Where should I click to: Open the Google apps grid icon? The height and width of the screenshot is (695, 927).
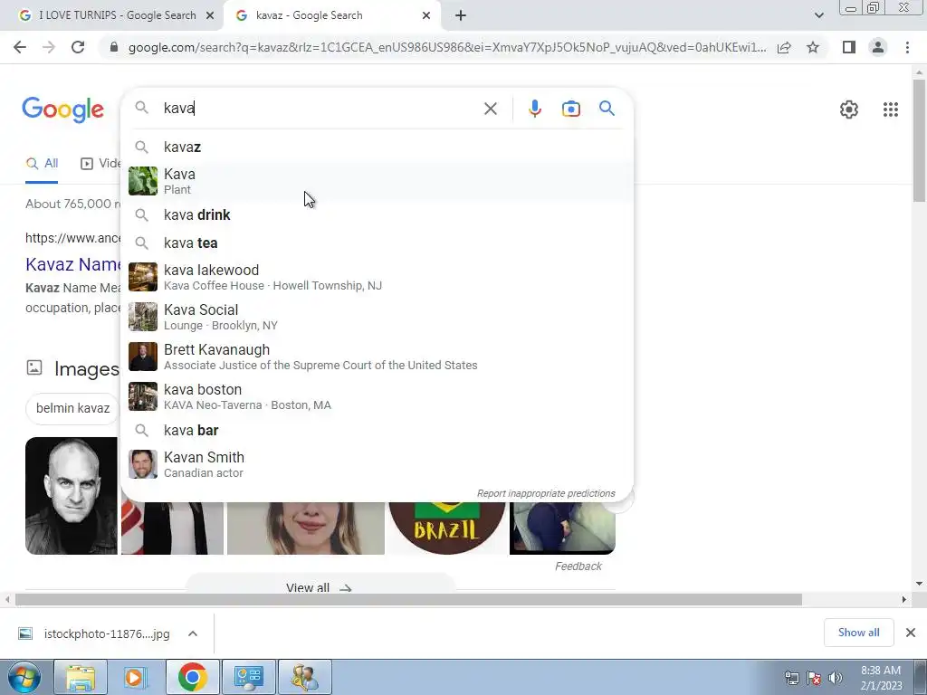pos(891,109)
